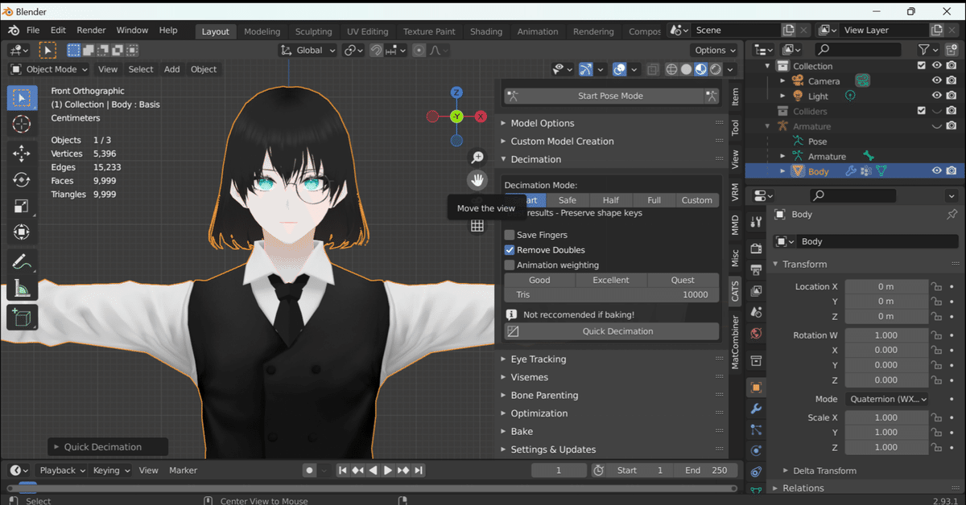966x505 pixels.
Task: Enable the Save Fingers checkbox
Action: coord(510,234)
